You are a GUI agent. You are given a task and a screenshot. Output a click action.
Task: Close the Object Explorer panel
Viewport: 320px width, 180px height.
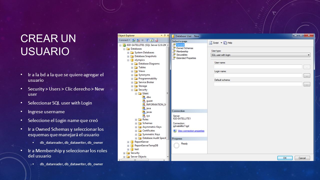click(168, 35)
